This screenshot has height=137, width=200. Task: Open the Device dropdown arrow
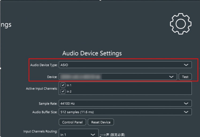(x=171, y=77)
